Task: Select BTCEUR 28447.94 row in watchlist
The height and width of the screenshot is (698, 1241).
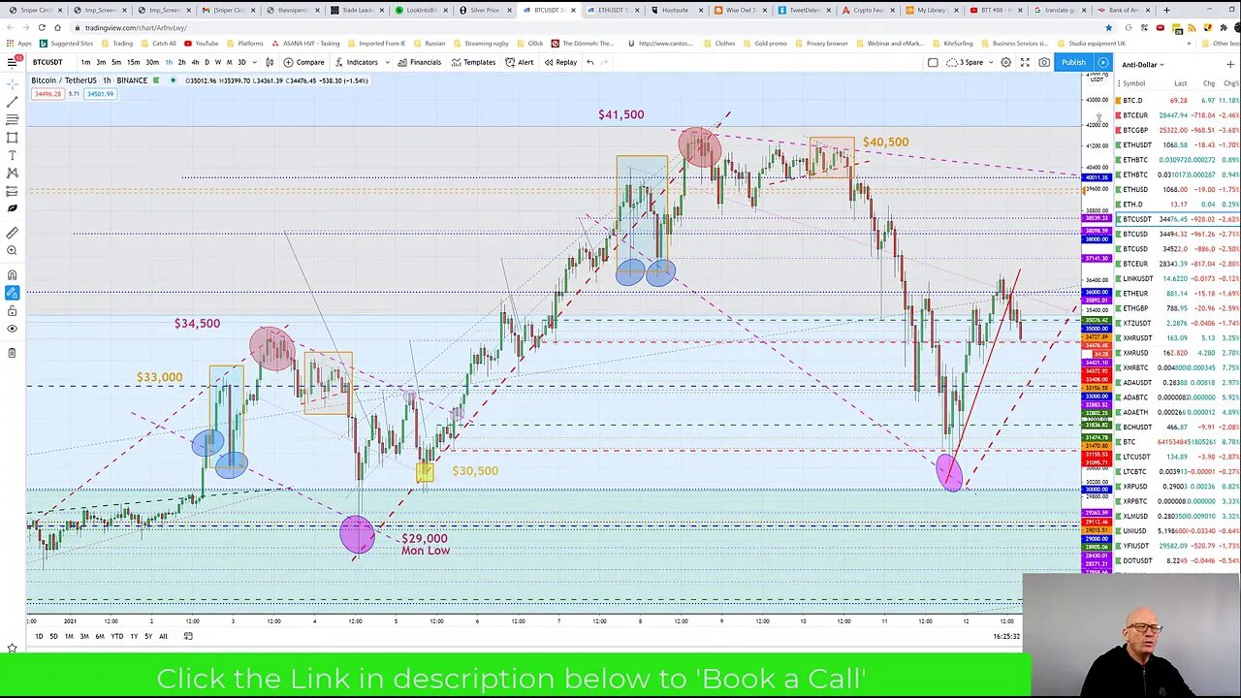Action: (1178, 115)
